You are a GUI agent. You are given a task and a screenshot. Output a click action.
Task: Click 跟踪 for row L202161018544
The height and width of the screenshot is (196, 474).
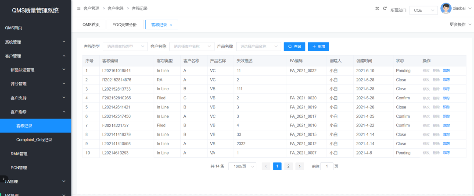(446, 71)
